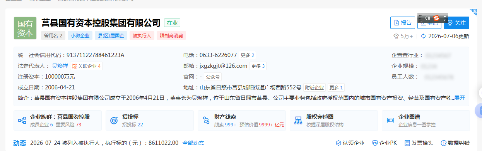Image resolution: width=482 pixels, height=151 pixels.
Task: Click the 在业 status badge
Action: click(172, 23)
